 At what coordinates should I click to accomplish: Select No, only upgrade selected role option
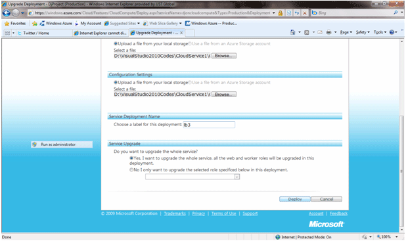pyautogui.click(x=131, y=170)
